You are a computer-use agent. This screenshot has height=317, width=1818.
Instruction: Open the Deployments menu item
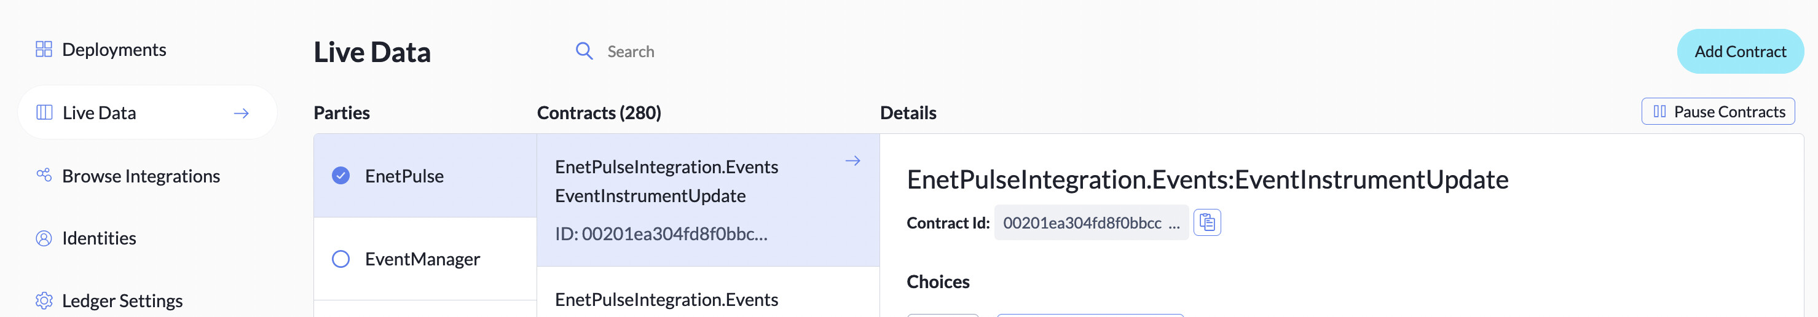click(114, 49)
